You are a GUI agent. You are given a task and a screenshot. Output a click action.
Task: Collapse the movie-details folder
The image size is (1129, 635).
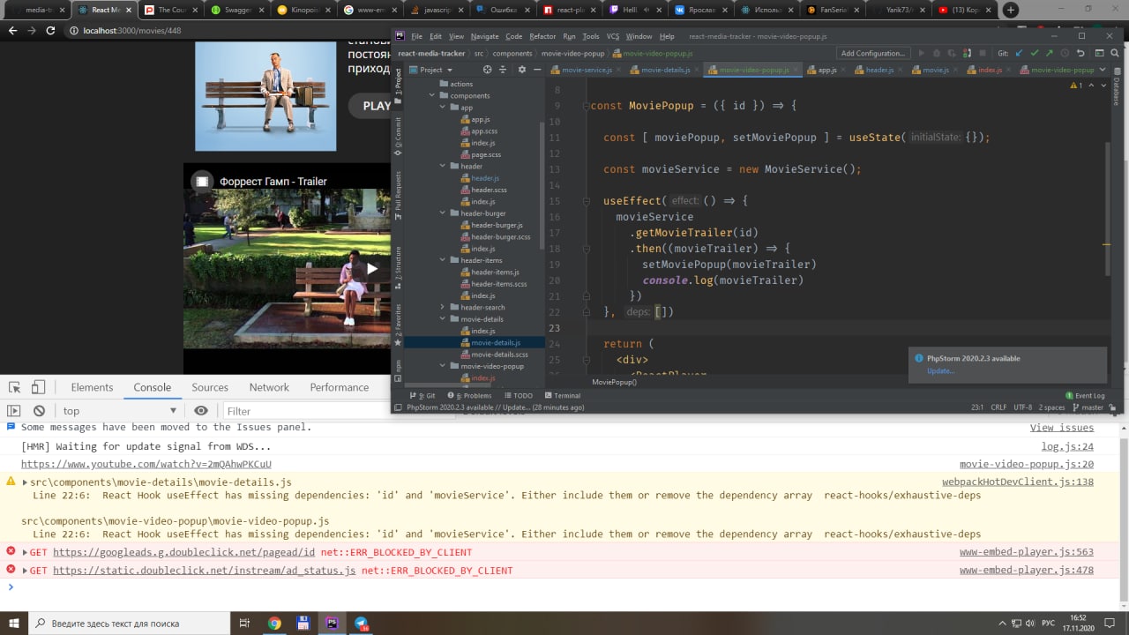click(443, 319)
